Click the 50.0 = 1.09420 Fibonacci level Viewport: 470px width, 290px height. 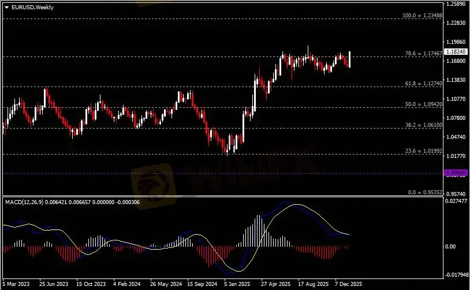tap(424, 104)
